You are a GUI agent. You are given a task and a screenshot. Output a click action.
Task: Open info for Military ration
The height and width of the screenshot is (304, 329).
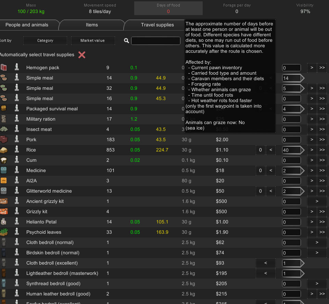tap(17, 119)
